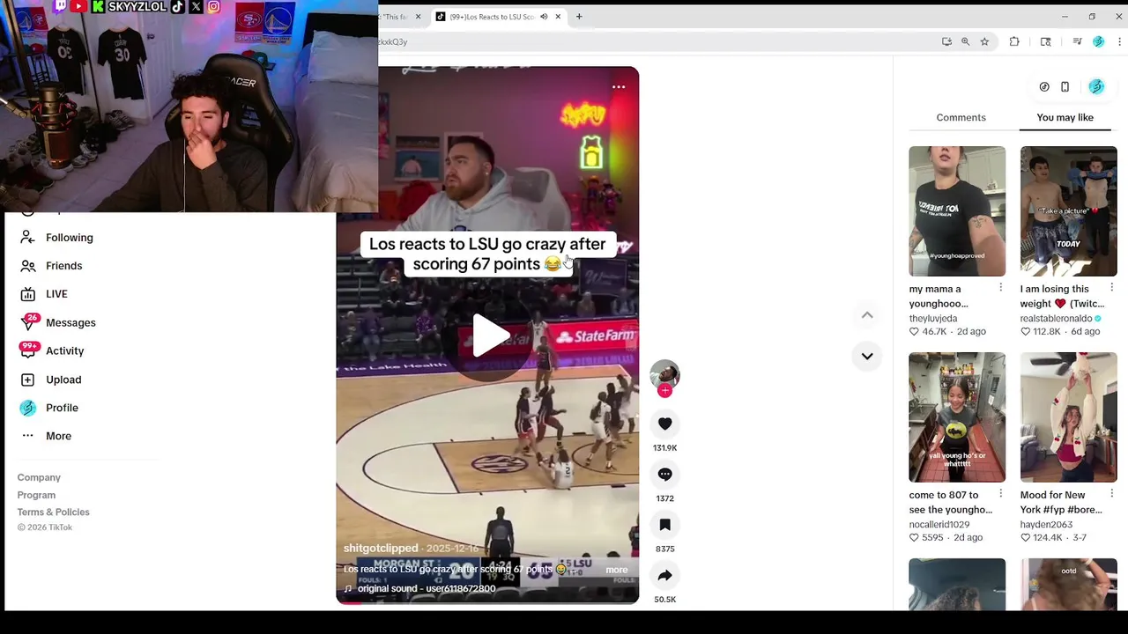1128x634 pixels.
Task: Open options for 'my mama a younghooo' card
Action: [1000, 287]
